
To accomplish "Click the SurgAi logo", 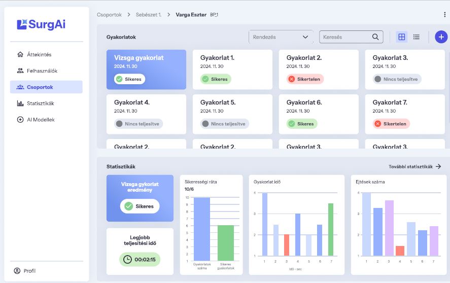I will (x=41, y=24).
